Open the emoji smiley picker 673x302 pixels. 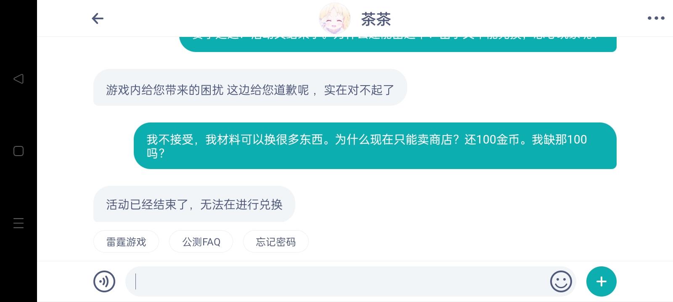[x=561, y=281]
